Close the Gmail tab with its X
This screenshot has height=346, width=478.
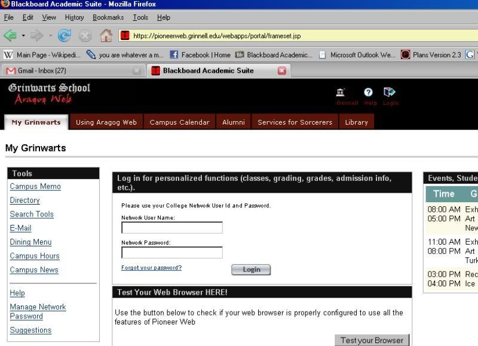pyautogui.click(x=137, y=70)
